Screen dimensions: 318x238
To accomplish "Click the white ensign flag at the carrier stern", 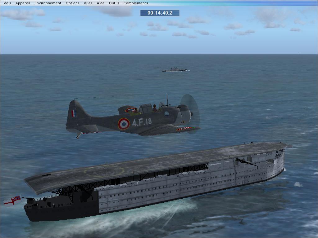I will pyautogui.click(x=12, y=200).
